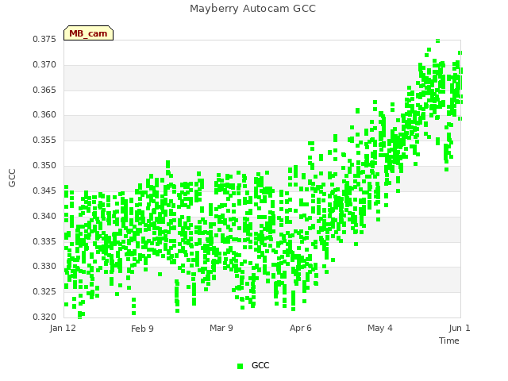Click the chart title Mayberry Autocam GCC
This screenshot has height=381, width=508.
click(252, 9)
